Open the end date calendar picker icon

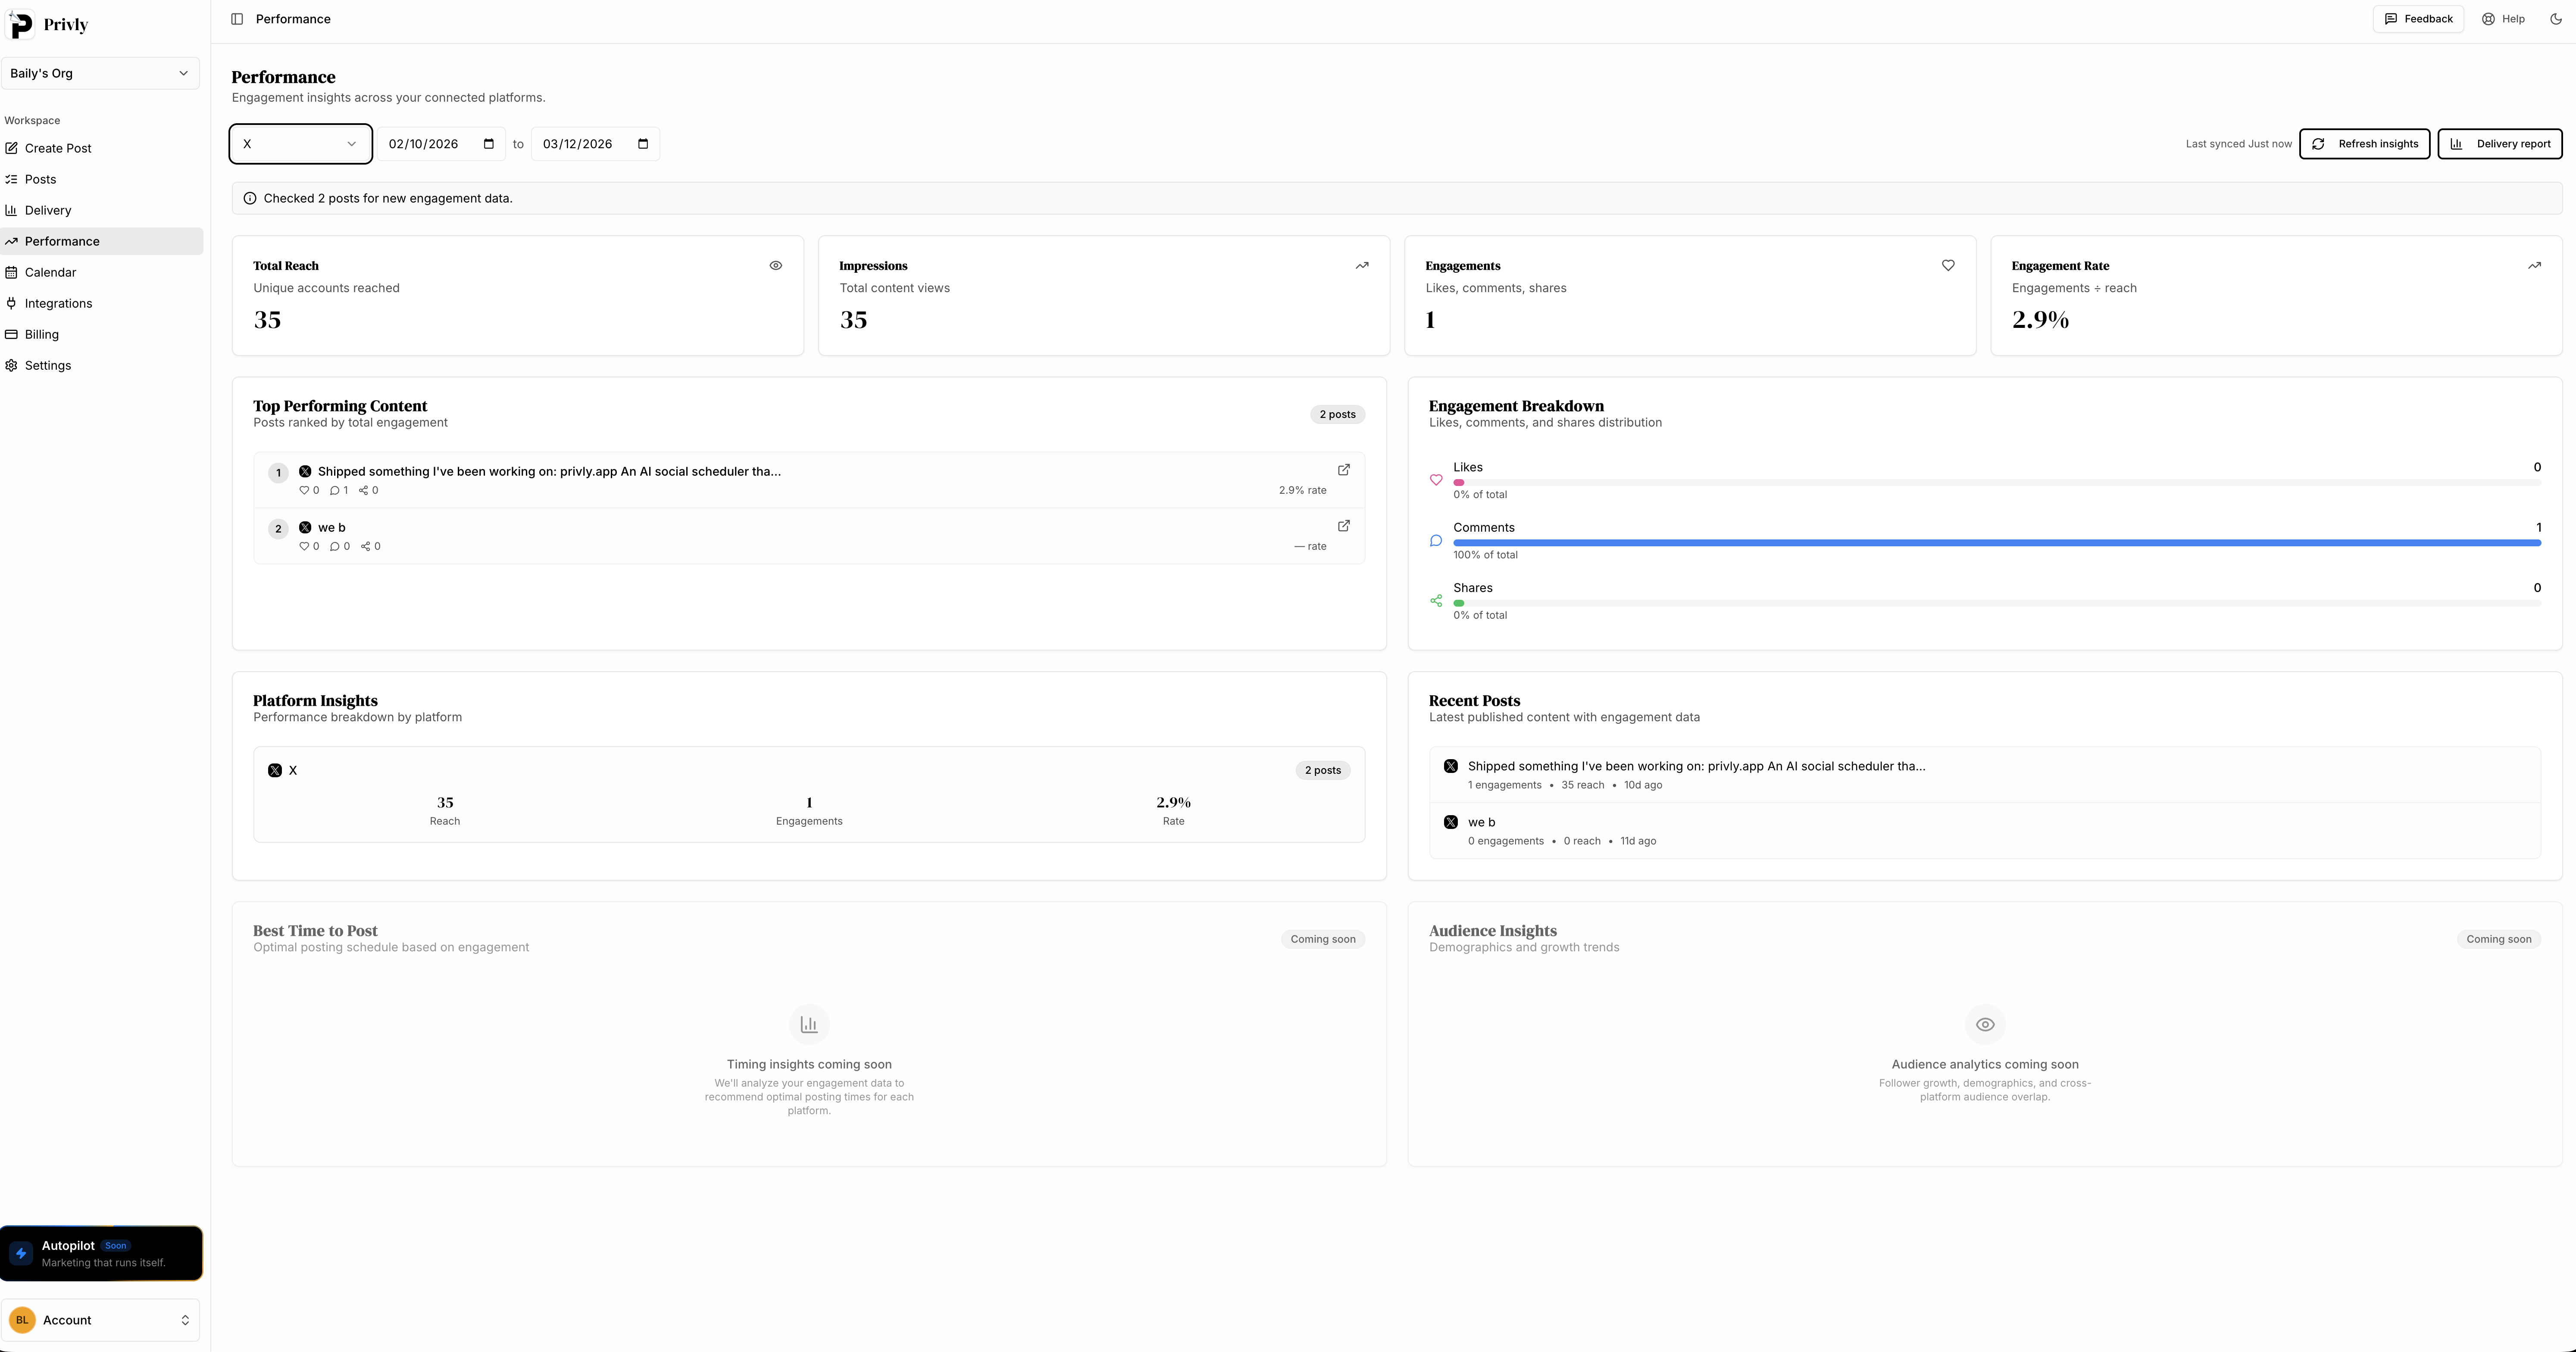click(643, 144)
